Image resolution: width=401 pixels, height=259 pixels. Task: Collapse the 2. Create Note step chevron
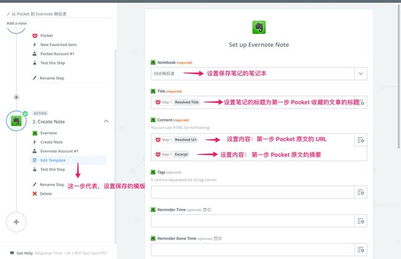pyautogui.click(x=106, y=121)
